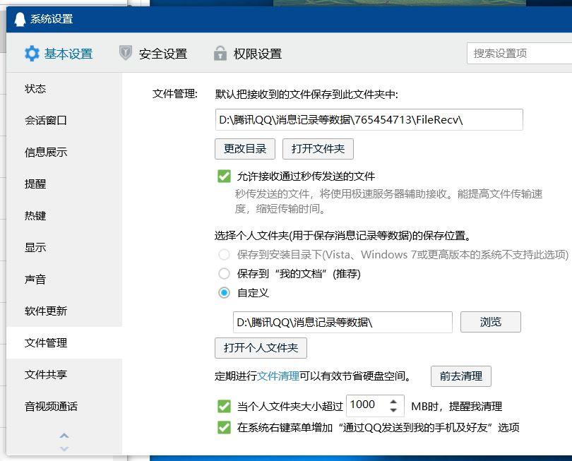Click the blue gear icon of 基本设置
572x461 pixels.
click(32, 54)
